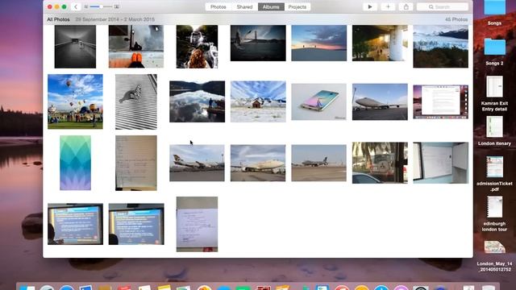Select the glacier landscape photo
Image resolution: width=516 pixels, height=290 pixels.
click(x=441, y=47)
